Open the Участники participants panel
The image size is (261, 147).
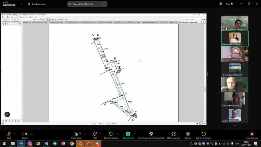(76, 135)
